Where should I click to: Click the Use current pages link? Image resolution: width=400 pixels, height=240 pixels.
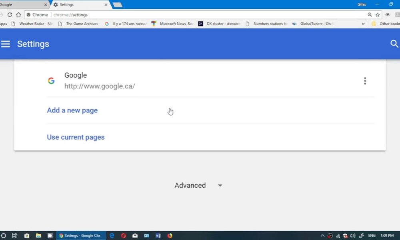point(76,137)
